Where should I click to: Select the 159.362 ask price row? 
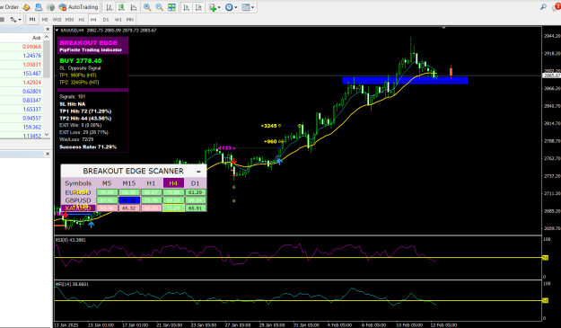coord(22,127)
